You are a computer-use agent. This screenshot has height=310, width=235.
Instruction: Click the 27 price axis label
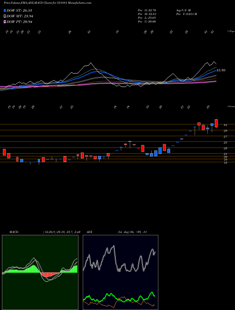pyautogui.click(x=225, y=137)
